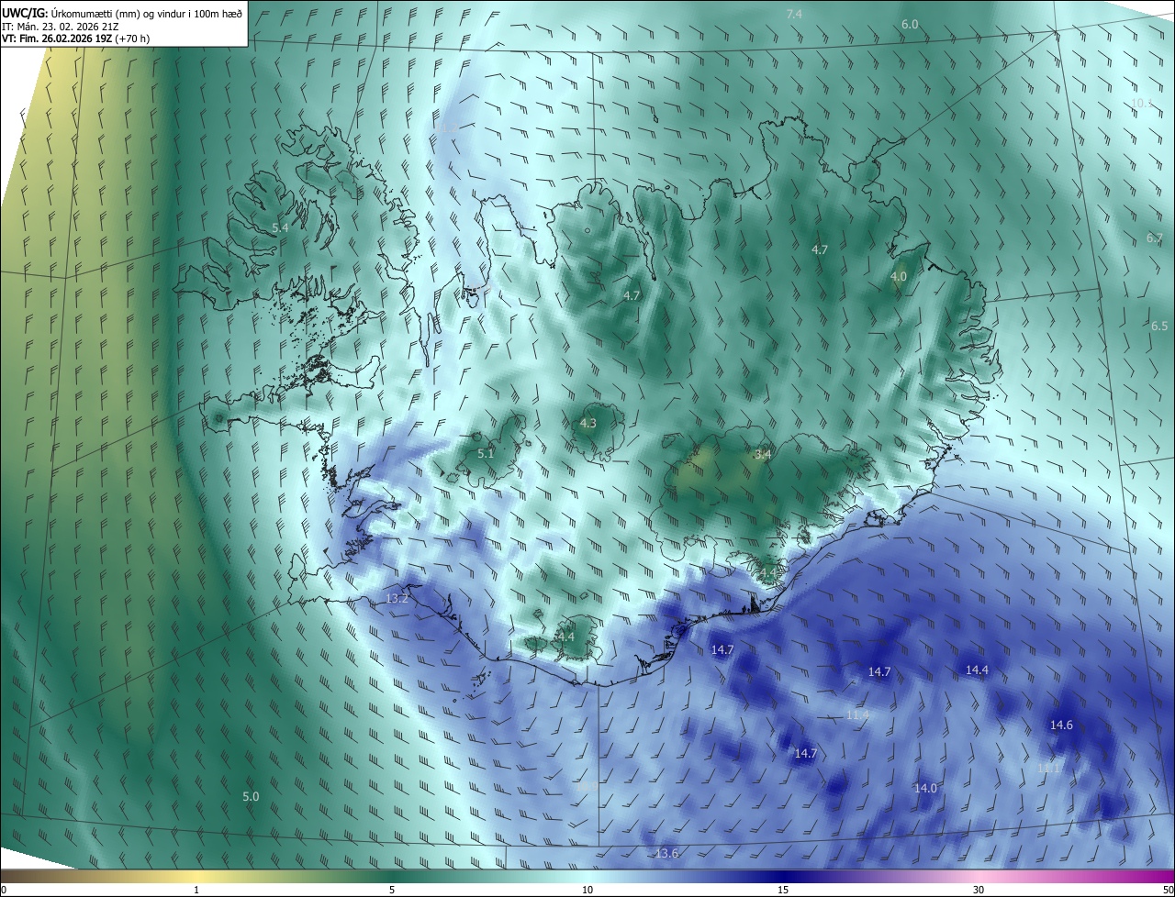This screenshot has height=897, width=1175.
Task: Click the 5.4 value over the Westfjords
Action: pos(280,227)
